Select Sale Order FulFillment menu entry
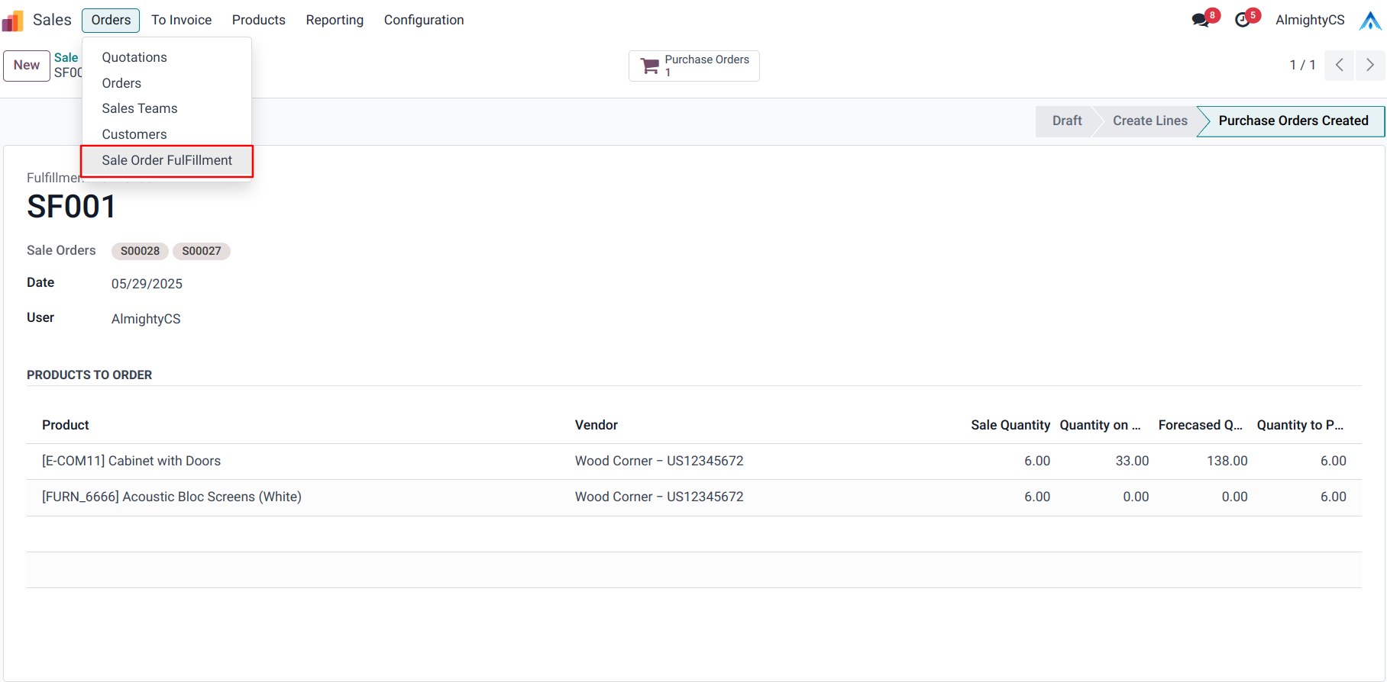 coord(167,160)
